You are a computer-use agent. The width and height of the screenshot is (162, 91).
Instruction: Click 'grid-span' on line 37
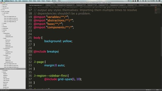[x=65, y=79]
